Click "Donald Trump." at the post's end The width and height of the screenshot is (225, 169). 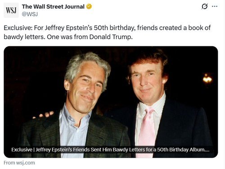point(111,37)
